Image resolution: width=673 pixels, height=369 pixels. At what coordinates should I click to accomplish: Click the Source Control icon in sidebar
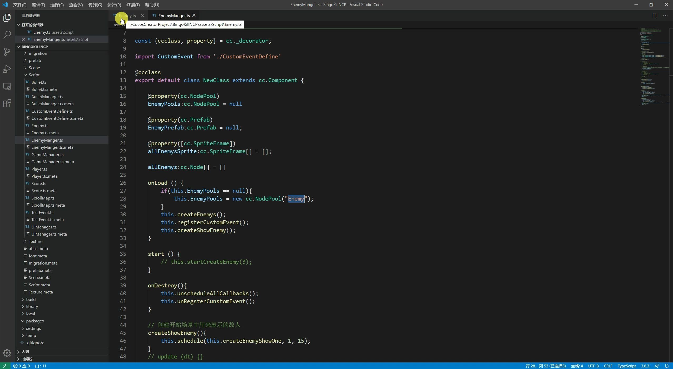pyautogui.click(x=7, y=51)
